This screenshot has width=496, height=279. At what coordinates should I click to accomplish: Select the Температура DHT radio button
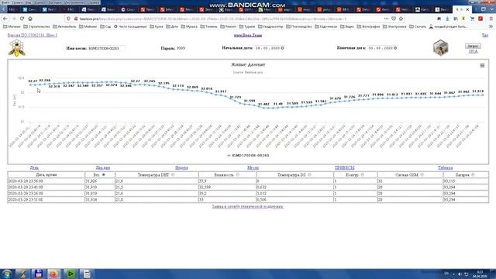point(173,175)
